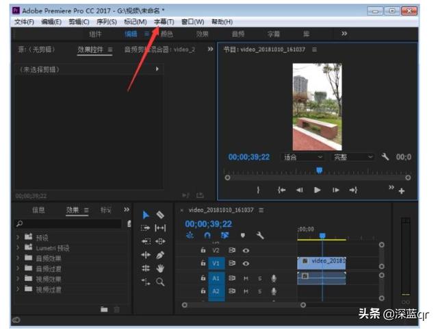Click the Add Marker icon in timeline
Image resolution: width=438 pixels, height=329 pixels.
243,235
